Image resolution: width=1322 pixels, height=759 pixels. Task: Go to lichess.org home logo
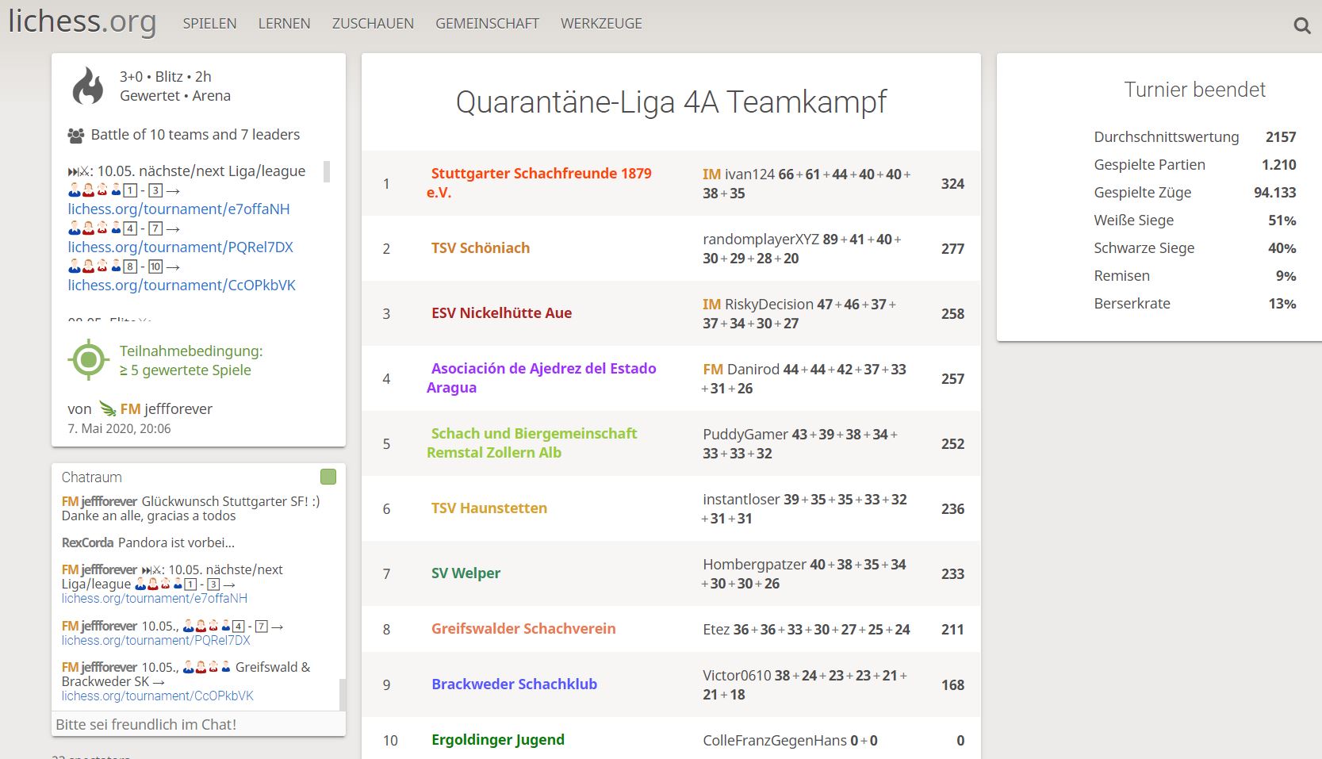82,21
